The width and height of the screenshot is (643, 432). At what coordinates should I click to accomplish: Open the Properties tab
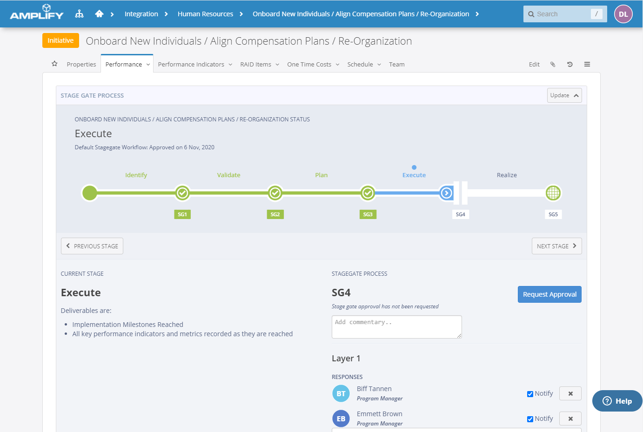81,64
